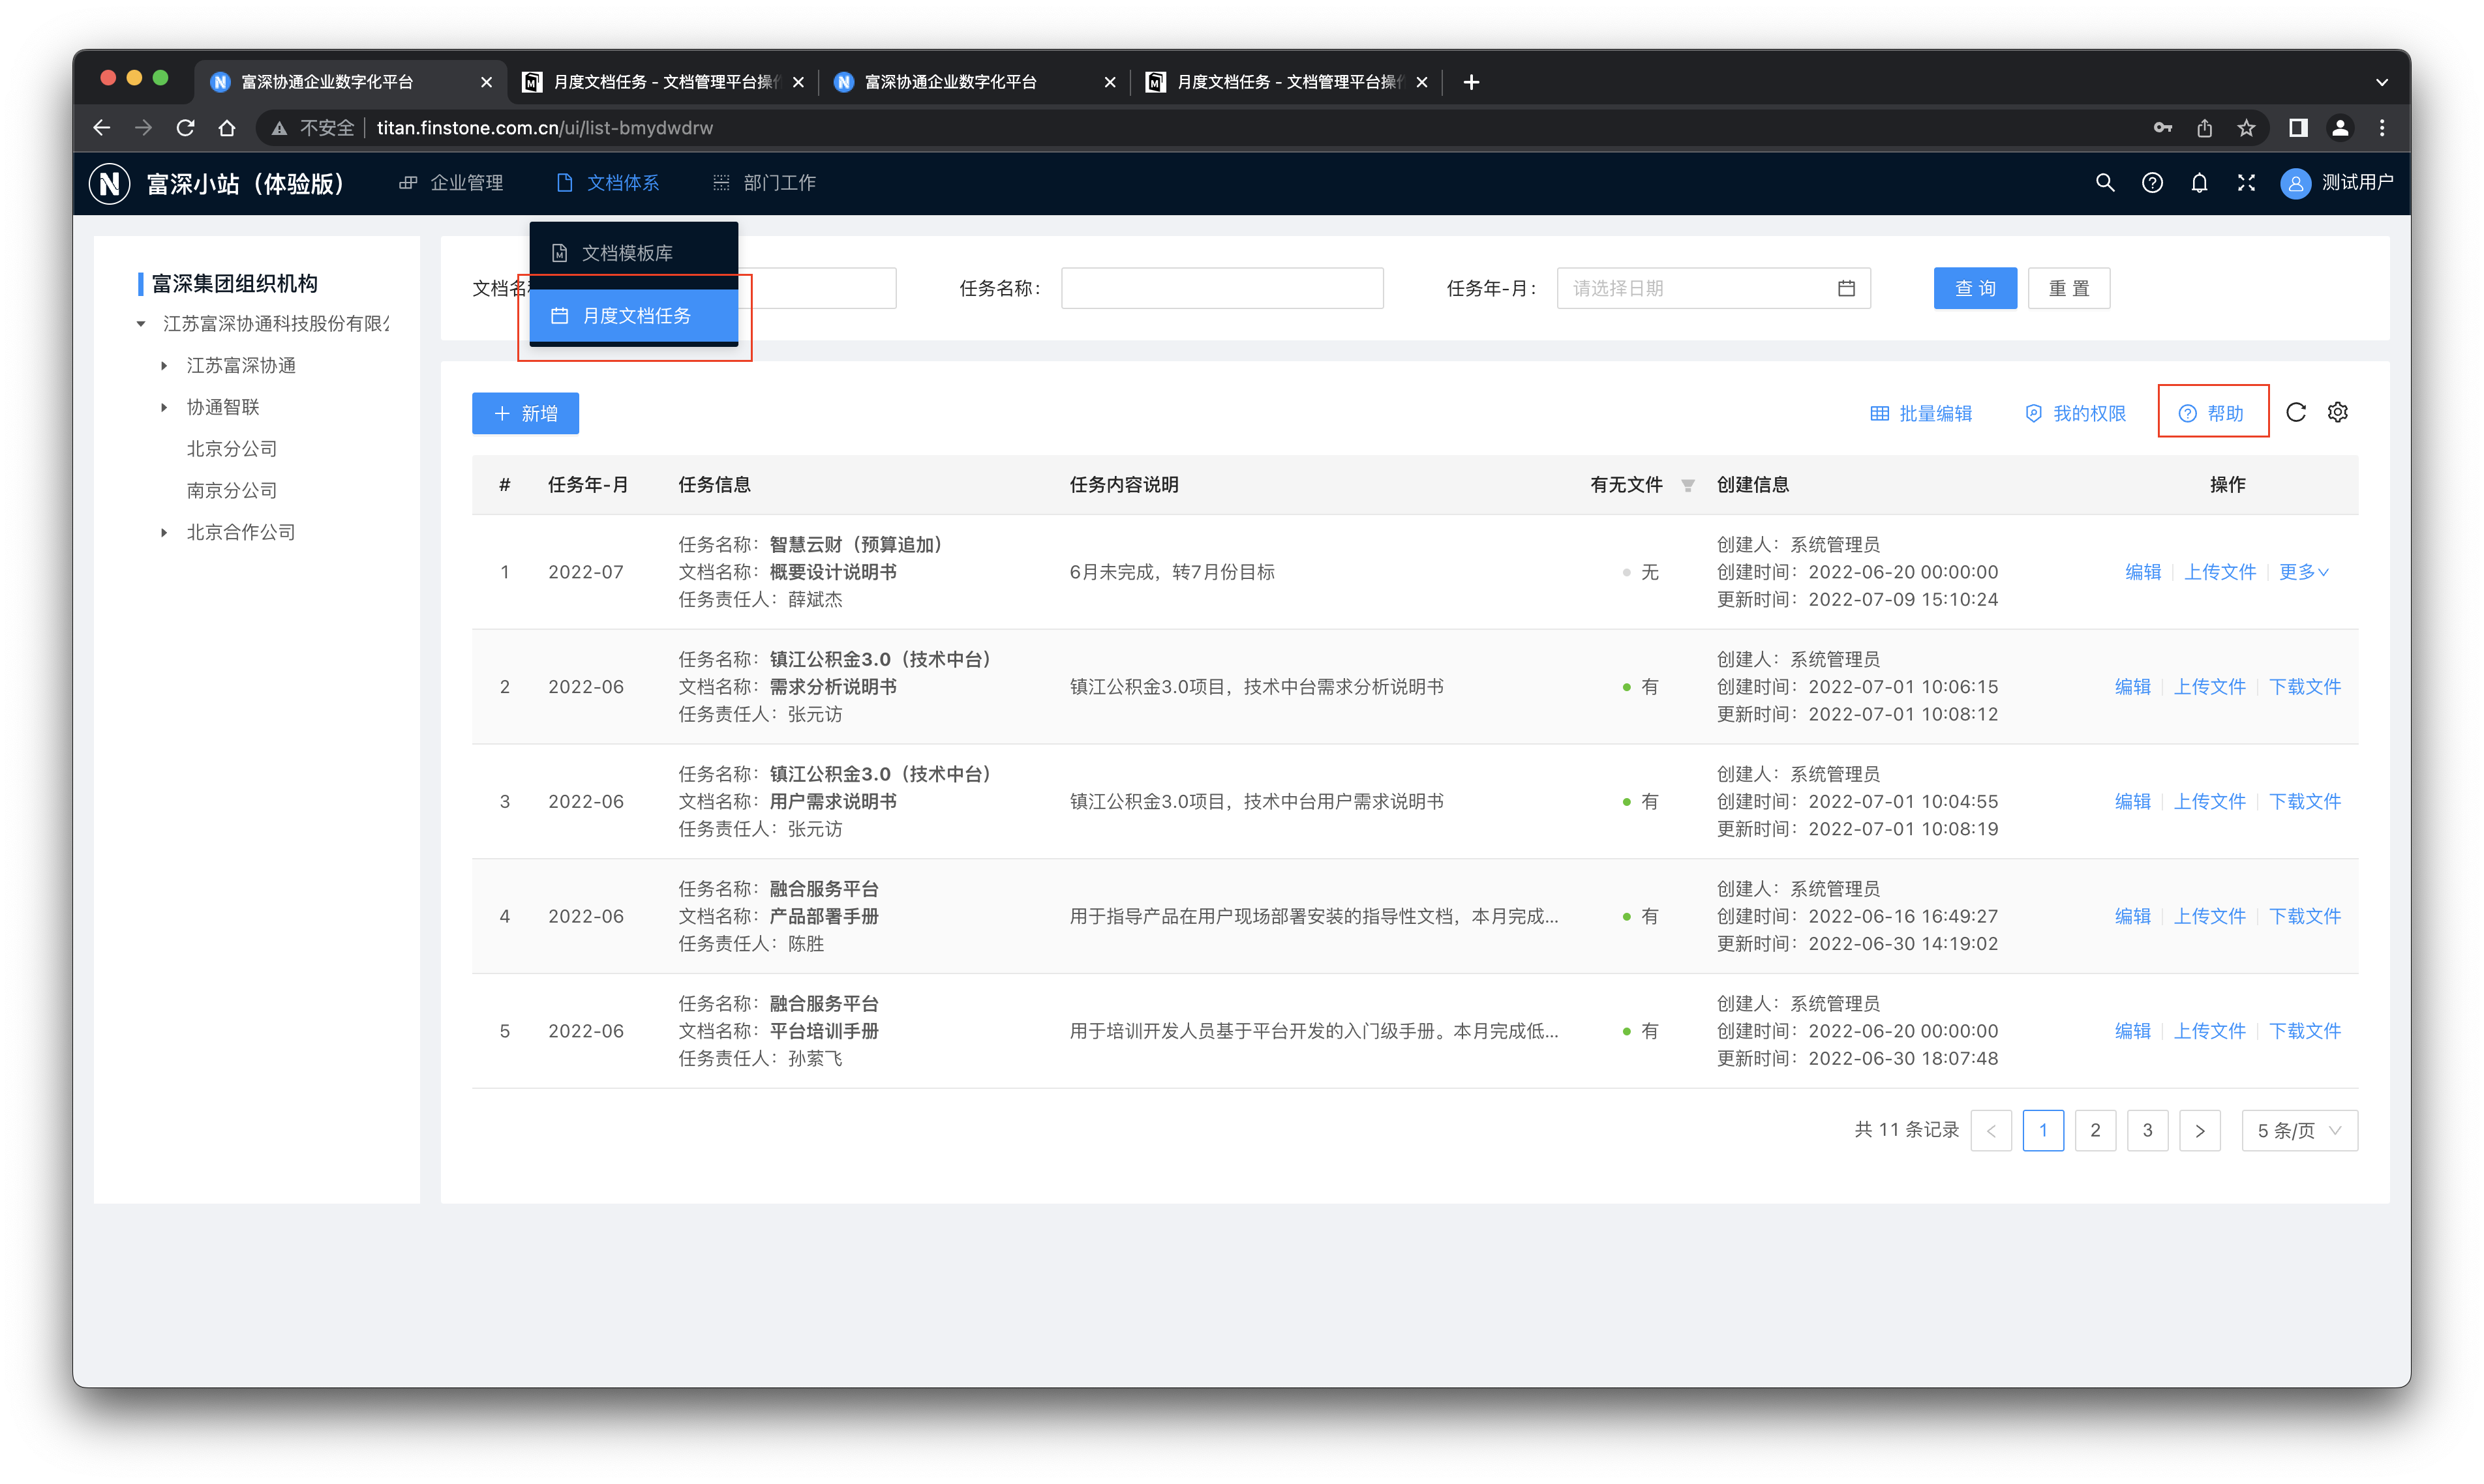Expand the 江苏富深协通 tree node

tap(164, 366)
